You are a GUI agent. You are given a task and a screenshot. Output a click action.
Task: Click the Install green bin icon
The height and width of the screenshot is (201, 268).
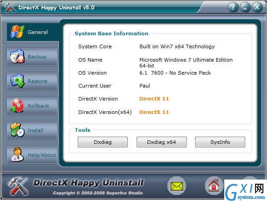tap(17, 130)
